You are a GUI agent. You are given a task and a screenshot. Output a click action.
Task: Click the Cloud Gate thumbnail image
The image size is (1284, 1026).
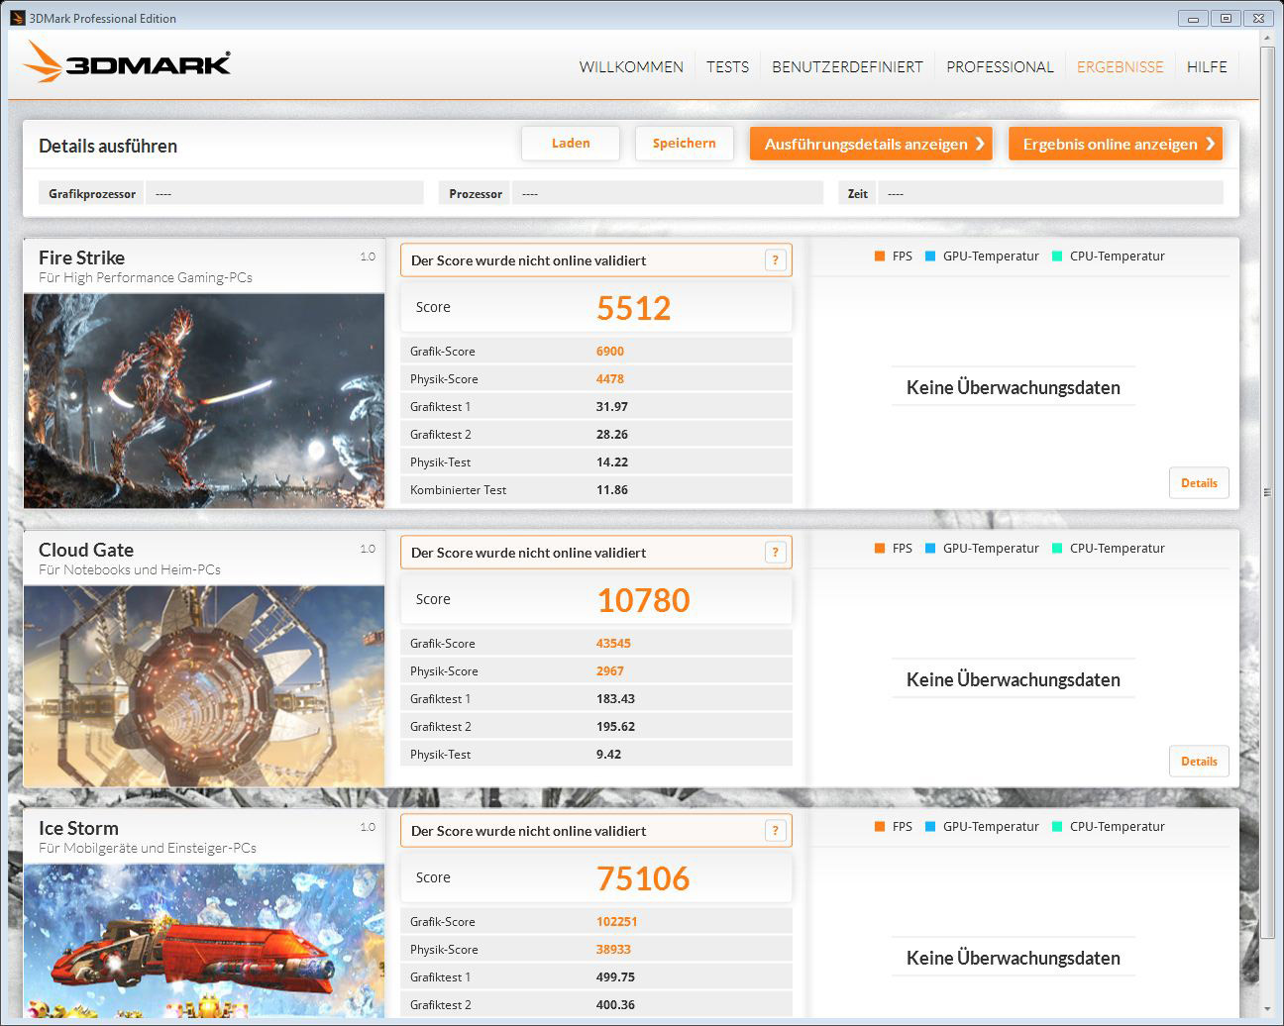pyautogui.click(x=204, y=686)
